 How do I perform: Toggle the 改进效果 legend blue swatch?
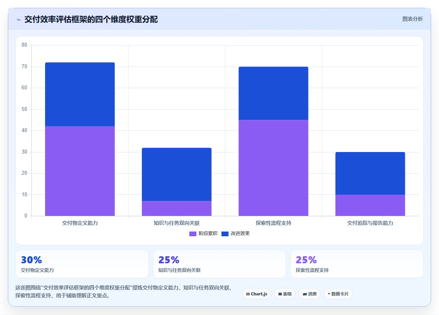(225, 234)
